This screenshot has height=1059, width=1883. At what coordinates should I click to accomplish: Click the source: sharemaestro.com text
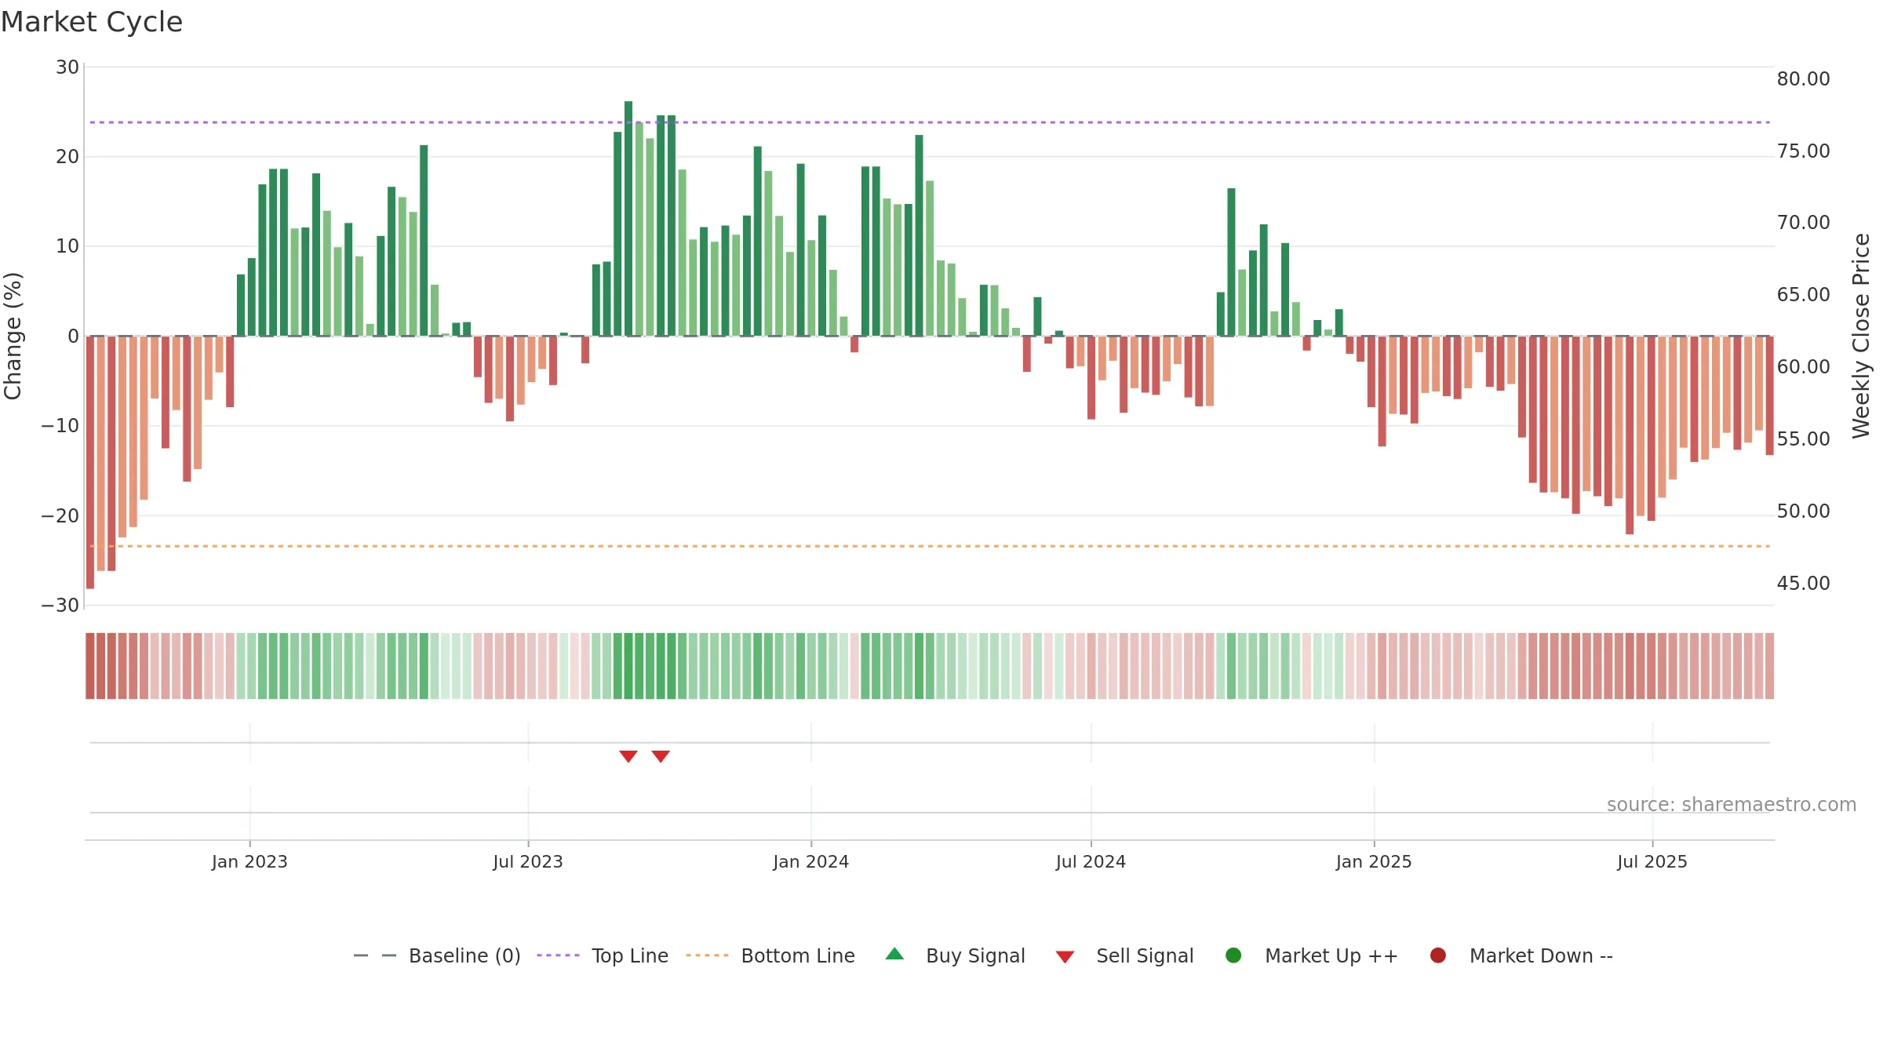pyautogui.click(x=1732, y=804)
